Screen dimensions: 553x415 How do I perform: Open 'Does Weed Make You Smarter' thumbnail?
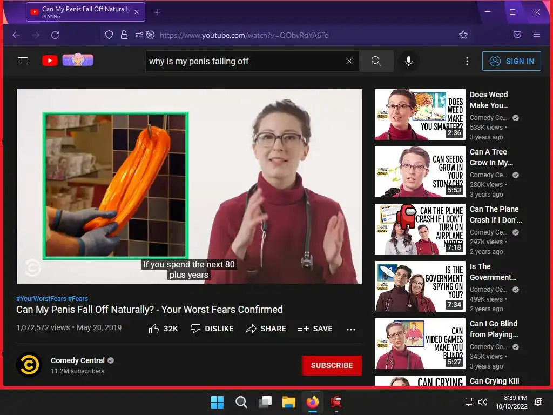tap(420, 115)
